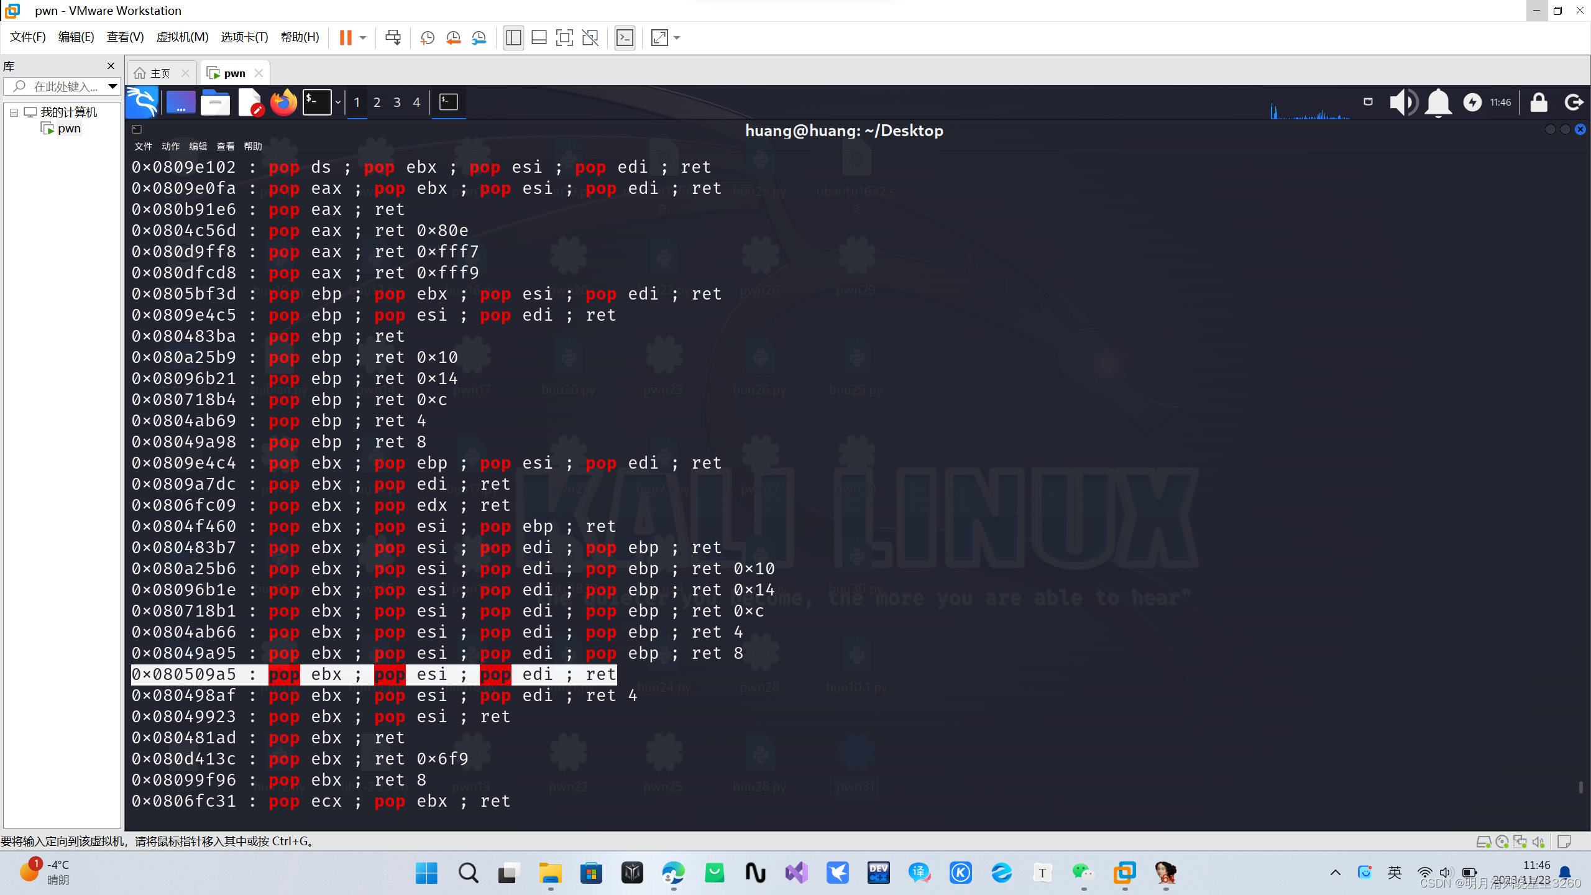Open library search filter dropdown

[x=112, y=86]
